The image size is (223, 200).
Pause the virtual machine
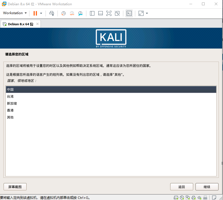pyautogui.click(x=35, y=13)
